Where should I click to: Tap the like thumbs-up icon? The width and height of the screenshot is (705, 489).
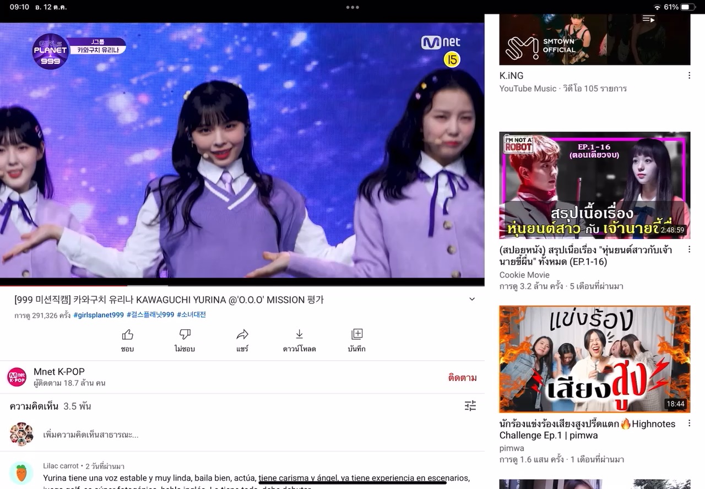(127, 335)
